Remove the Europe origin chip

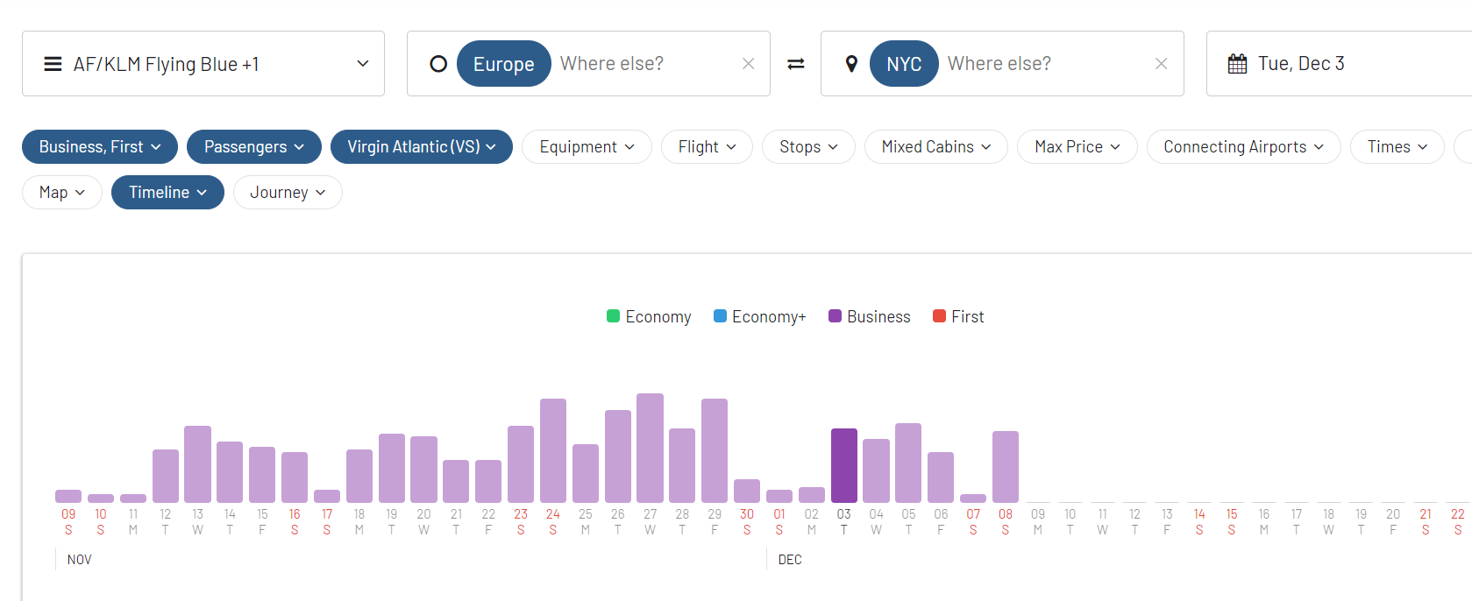tap(503, 64)
